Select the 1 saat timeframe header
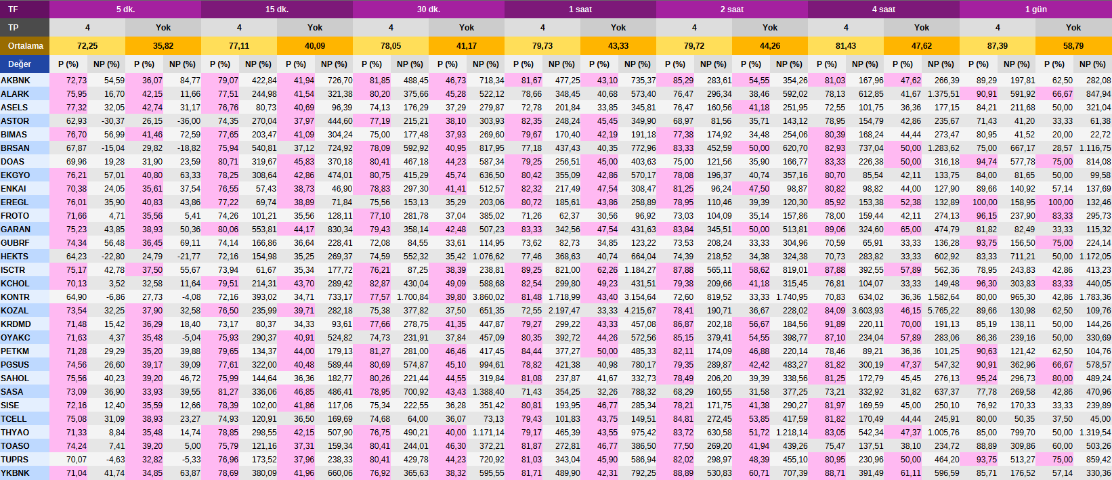1112x480 pixels. [580, 9]
